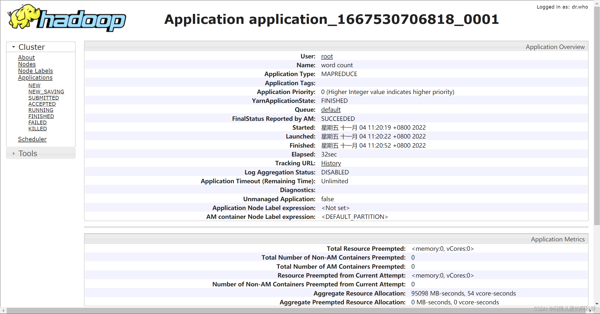
Task: Open the Node Labels link
Action: [x=35, y=71]
